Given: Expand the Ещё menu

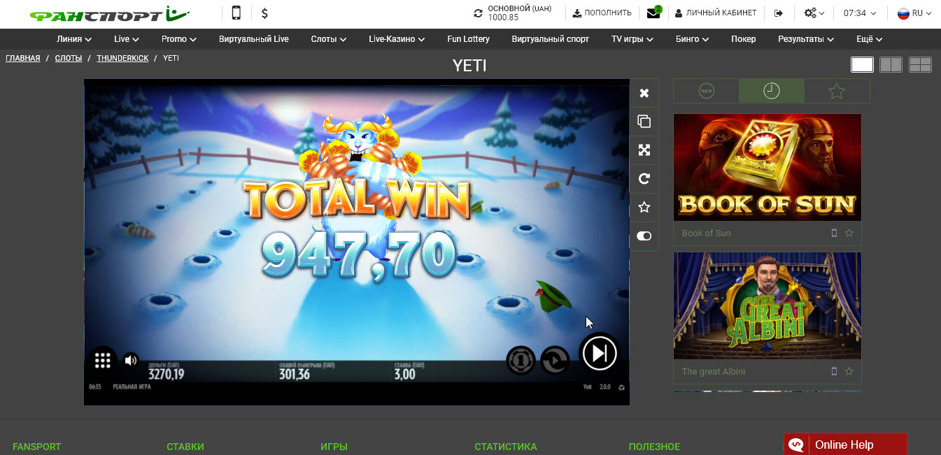Looking at the screenshot, I should pyautogui.click(x=869, y=39).
